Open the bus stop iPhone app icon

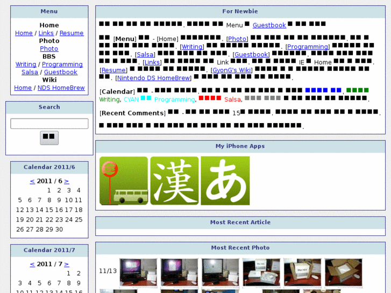(124, 181)
